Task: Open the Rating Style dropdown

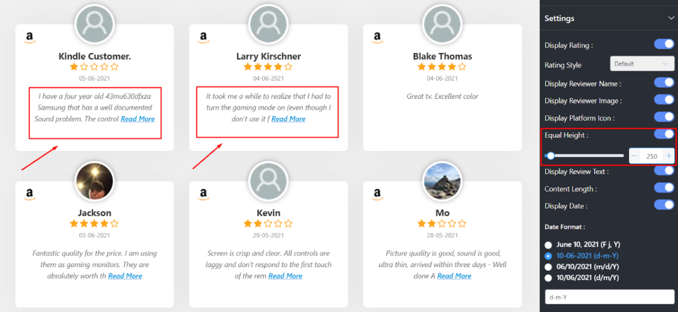Action: (642, 64)
